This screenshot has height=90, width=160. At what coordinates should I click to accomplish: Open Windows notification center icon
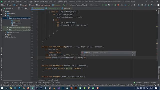(x=156, y=88)
